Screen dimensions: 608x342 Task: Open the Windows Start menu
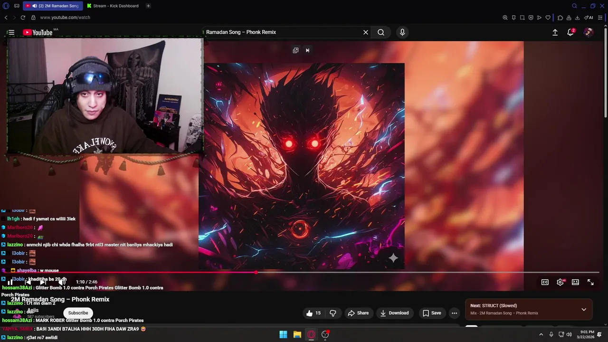pyautogui.click(x=283, y=334)
